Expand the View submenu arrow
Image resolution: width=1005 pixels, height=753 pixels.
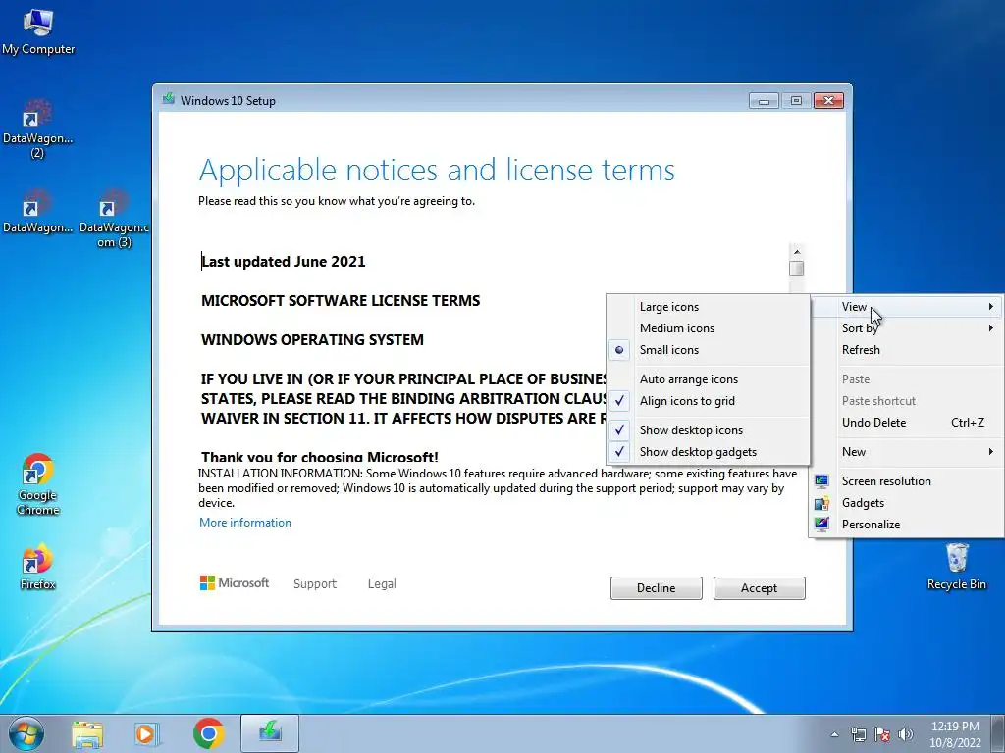(991, 307)
